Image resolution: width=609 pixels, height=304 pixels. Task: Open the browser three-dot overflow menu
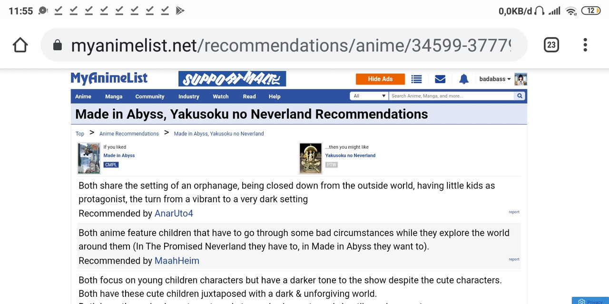[585, 44]
